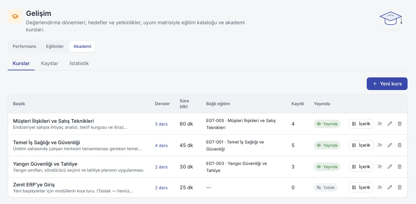Open the İstatistik sub-tab

[x=79, y=63]
